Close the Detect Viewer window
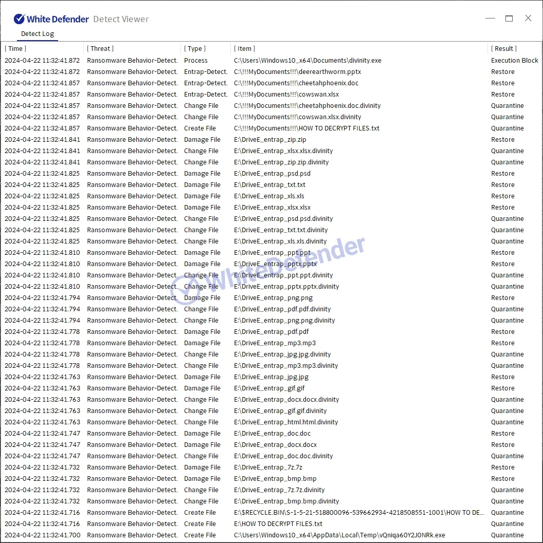Viewport: 543px width, 543px height. click(x=528, y=18)
